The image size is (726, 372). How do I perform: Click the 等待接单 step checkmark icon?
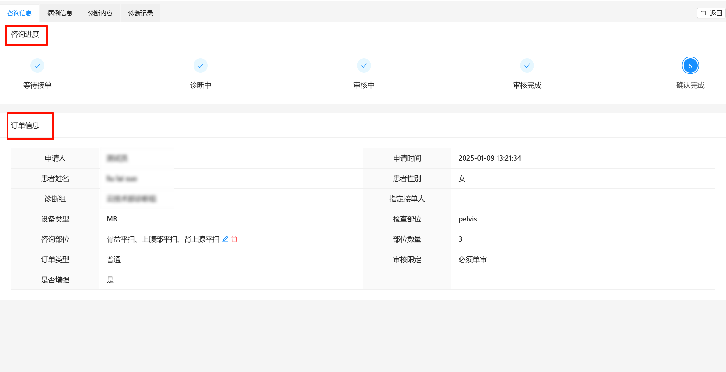37,66
